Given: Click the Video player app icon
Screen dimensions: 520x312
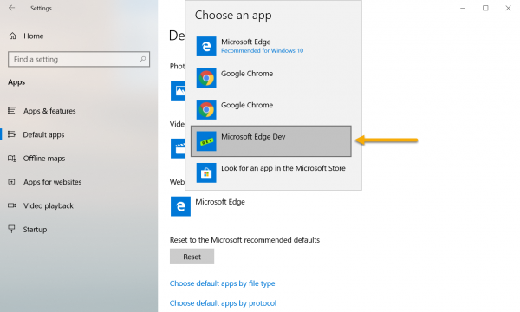Looking at the screenshot, I should [x=178, y=148].
